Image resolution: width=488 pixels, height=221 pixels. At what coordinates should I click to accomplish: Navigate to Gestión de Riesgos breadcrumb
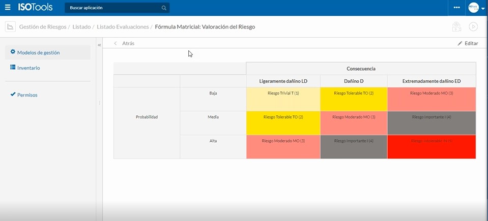pos(43,27)
